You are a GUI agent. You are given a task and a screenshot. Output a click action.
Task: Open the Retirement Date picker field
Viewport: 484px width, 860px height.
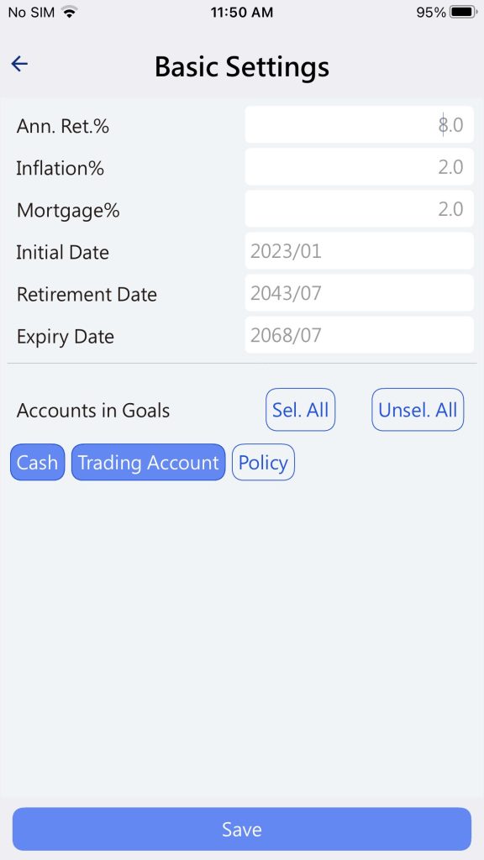pos(359,293)
